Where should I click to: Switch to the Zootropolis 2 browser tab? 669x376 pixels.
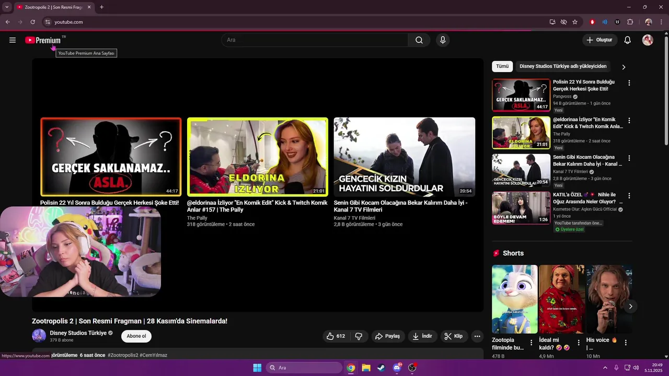click(53, 7)
